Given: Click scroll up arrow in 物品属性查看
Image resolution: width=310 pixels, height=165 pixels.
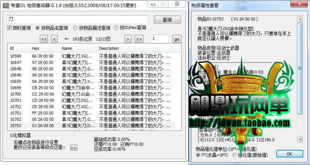Looking at the screenshot, I should pyautogui.click(x=300, y=19).
